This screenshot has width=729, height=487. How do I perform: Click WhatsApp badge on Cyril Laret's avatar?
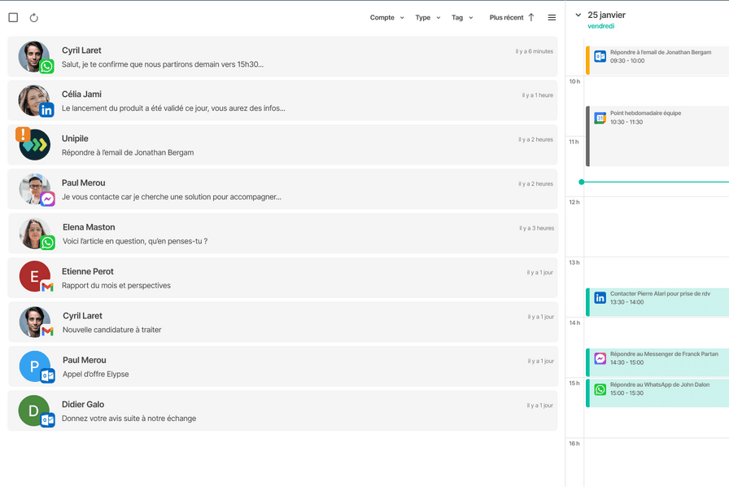(47, 67)
